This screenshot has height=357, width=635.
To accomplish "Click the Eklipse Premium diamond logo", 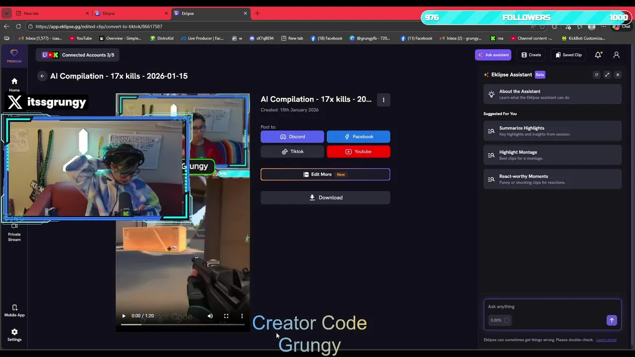I will click(14, 56).
